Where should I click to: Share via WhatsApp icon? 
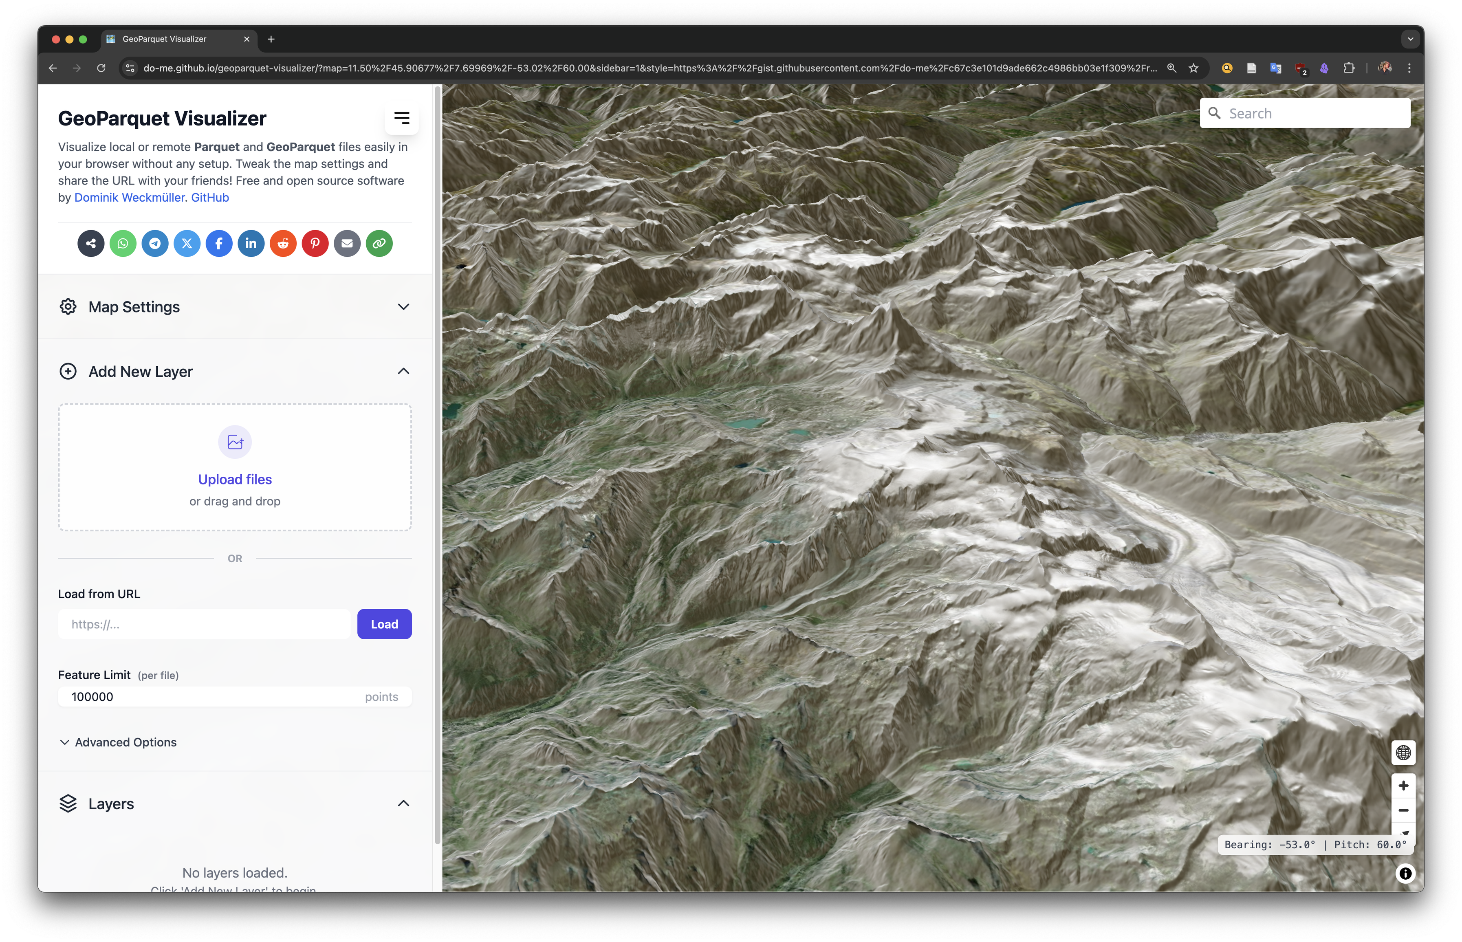tap(123, 244)
